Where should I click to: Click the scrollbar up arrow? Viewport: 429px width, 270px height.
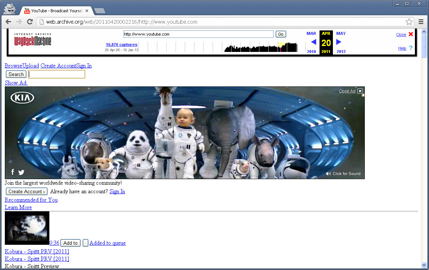(424, 32)
